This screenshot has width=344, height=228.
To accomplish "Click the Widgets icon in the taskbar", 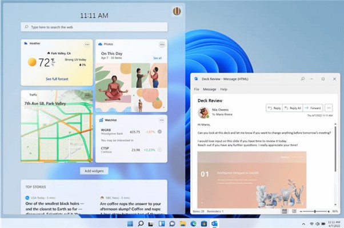I will (x=162, y=223).
